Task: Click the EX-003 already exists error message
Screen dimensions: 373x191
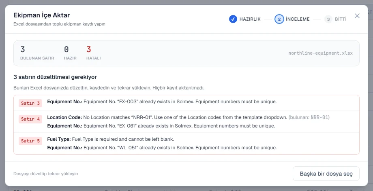Action: tap(162, 102)
